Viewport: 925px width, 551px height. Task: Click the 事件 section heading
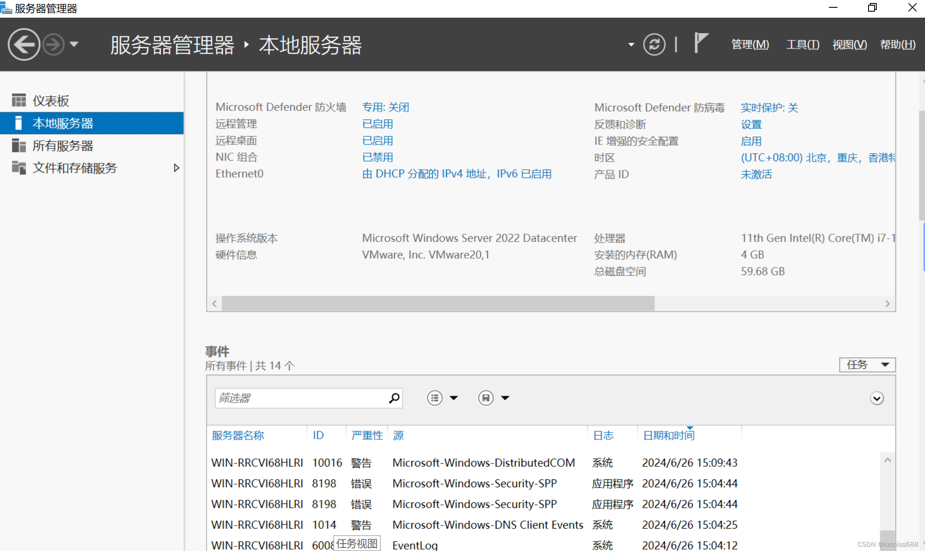[x=217, y=351]
